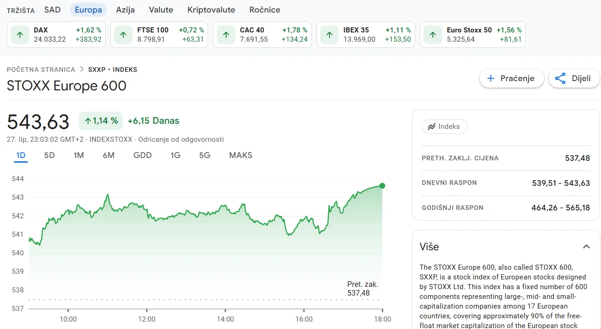Switch chart to MAKS range

tap(240, 155)
